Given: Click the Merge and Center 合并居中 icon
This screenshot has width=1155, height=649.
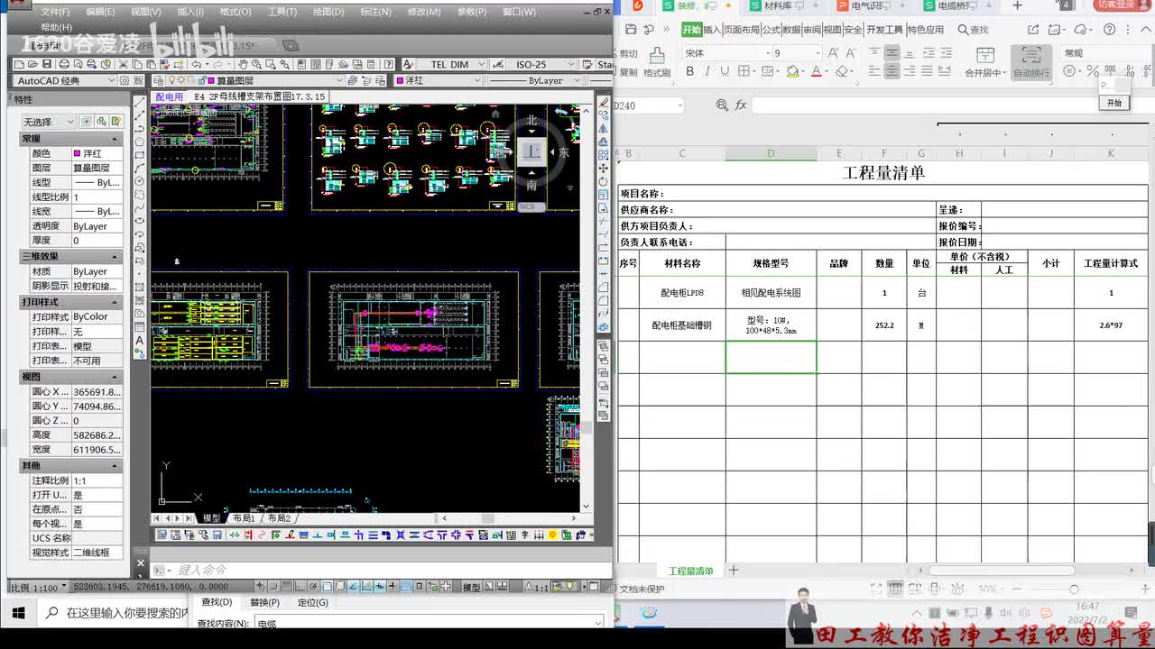Looking at the screenshot, I should 984,62.
